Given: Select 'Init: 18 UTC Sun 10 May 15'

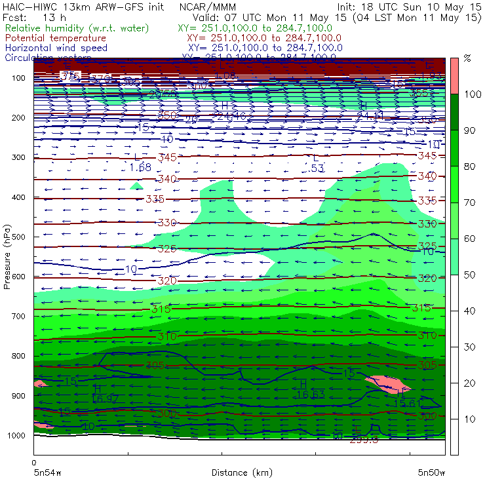Looking at the screenshot, I should pyautogui.click(x=409, y=7).
